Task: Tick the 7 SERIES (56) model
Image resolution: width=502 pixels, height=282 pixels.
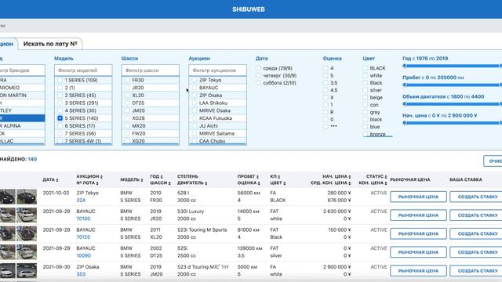Action: [x=60, y=133]
